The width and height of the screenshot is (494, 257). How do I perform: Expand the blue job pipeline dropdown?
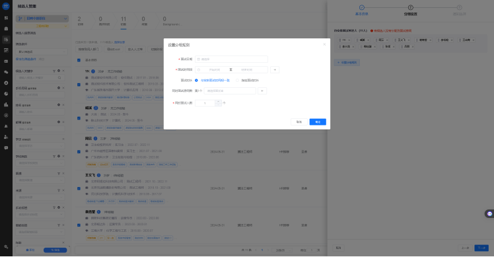(x=42, y=18)
